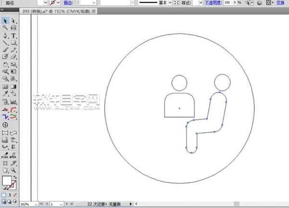
Task: Select the Paintbrush tool
Action: point(5,50)
